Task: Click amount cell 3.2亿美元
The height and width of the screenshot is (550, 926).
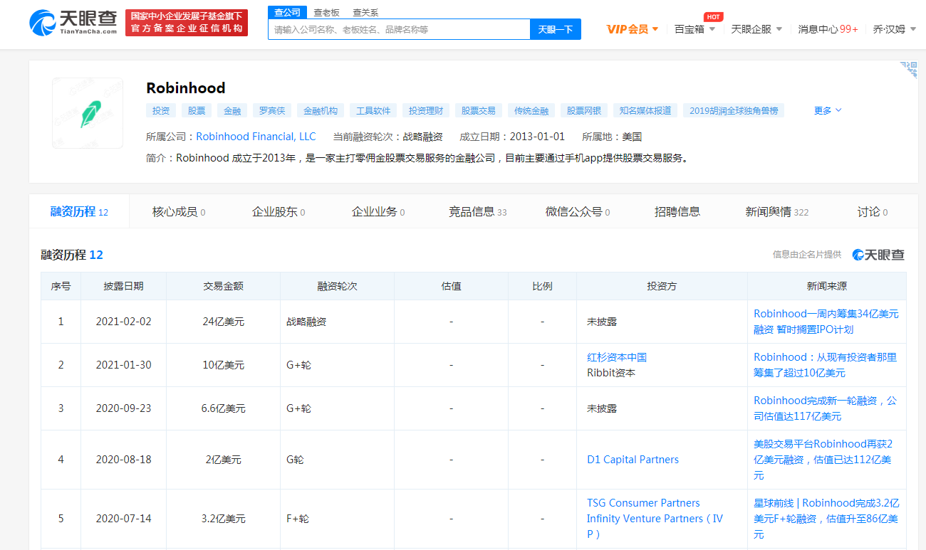Action: (x=223, y=519)
